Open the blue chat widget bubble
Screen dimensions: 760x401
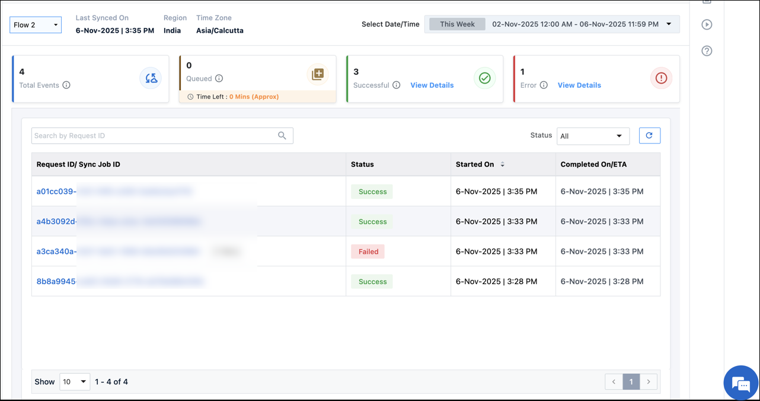[740, 383]
